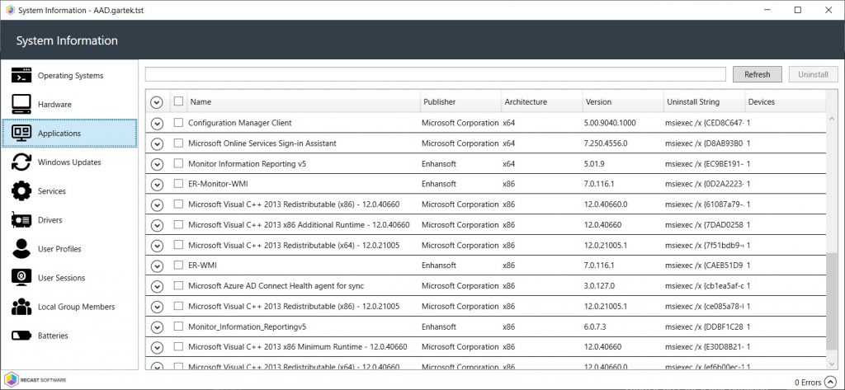The image size is (845, 390).
Task: Expand the Monitor Information Reporting v5 row
Action: [x=157, y=164]
